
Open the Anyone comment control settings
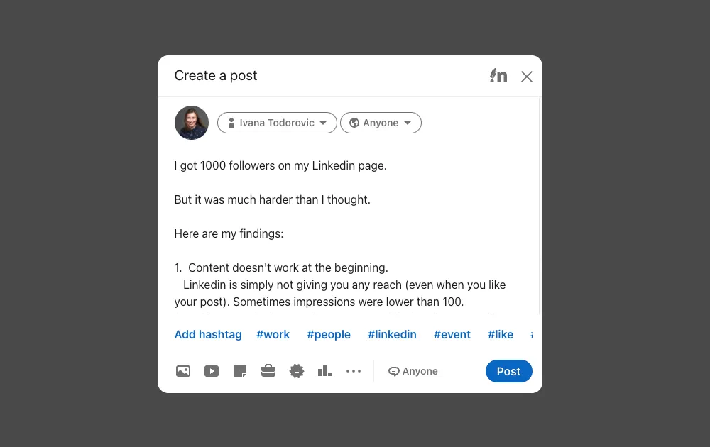click(x=413, y=370)
